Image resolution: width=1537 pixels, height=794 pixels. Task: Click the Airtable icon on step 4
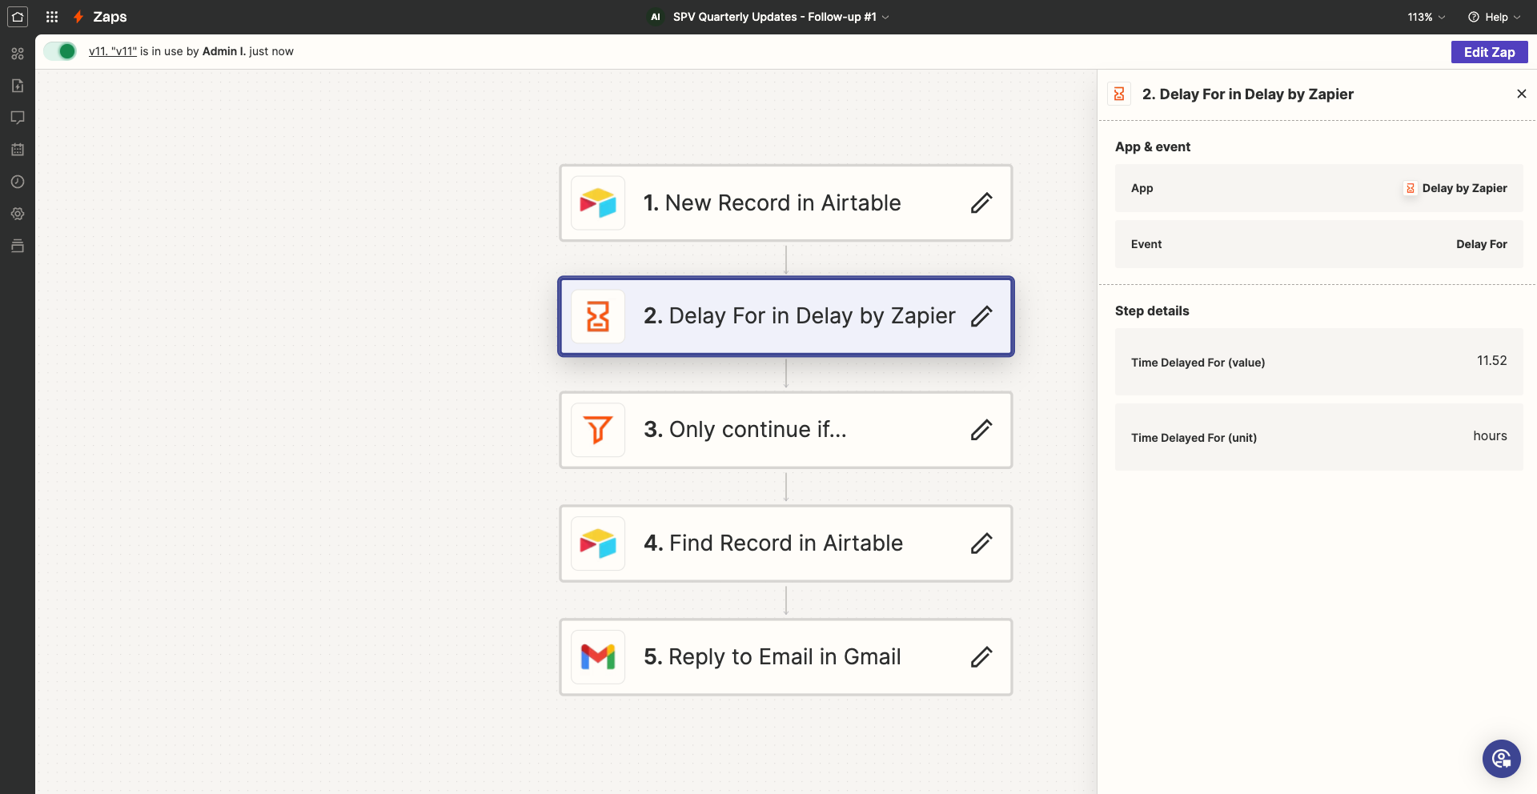(x=598, y=543)
